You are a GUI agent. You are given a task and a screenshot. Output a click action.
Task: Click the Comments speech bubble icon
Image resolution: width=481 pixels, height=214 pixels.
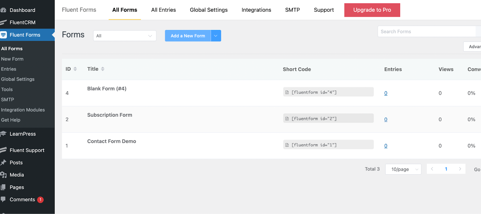(x=3, y=199)
